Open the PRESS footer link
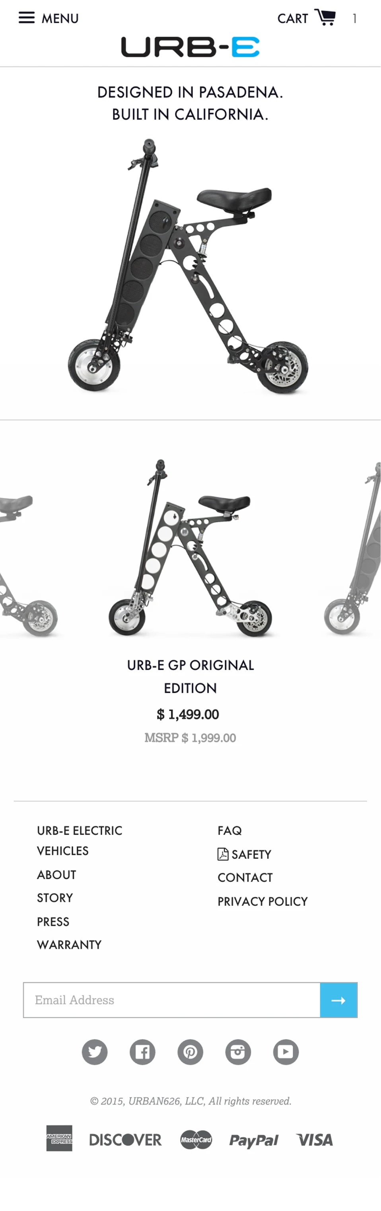381x1211 pixels. click(53, 922)
